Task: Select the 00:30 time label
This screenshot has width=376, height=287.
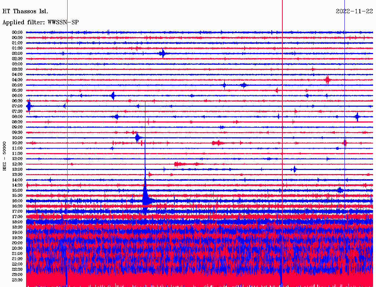Action: point(17,38)
